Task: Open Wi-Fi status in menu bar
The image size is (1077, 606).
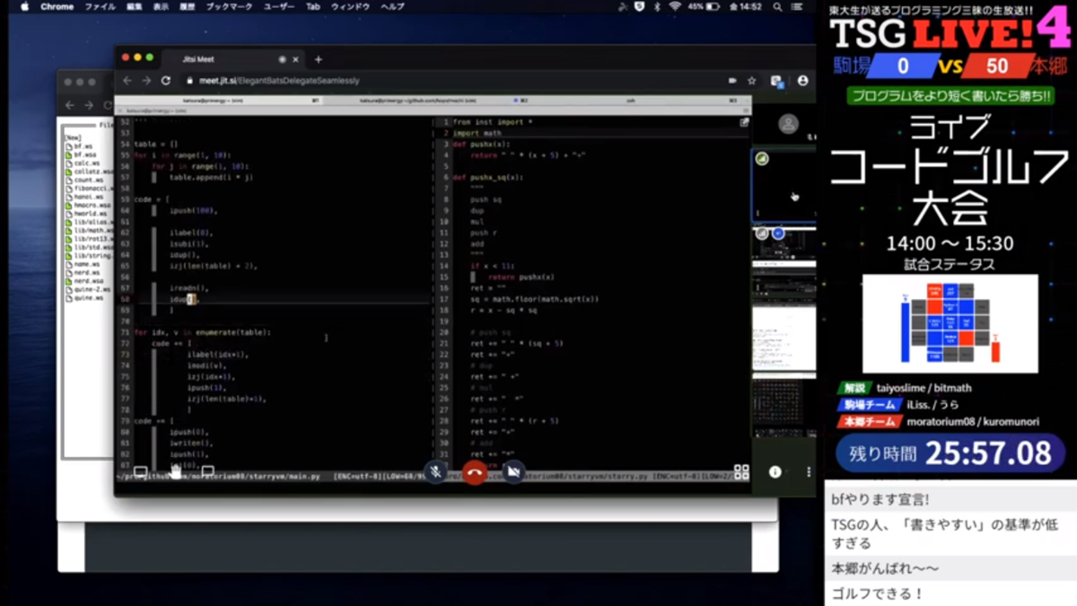Action: click(675, 6)
